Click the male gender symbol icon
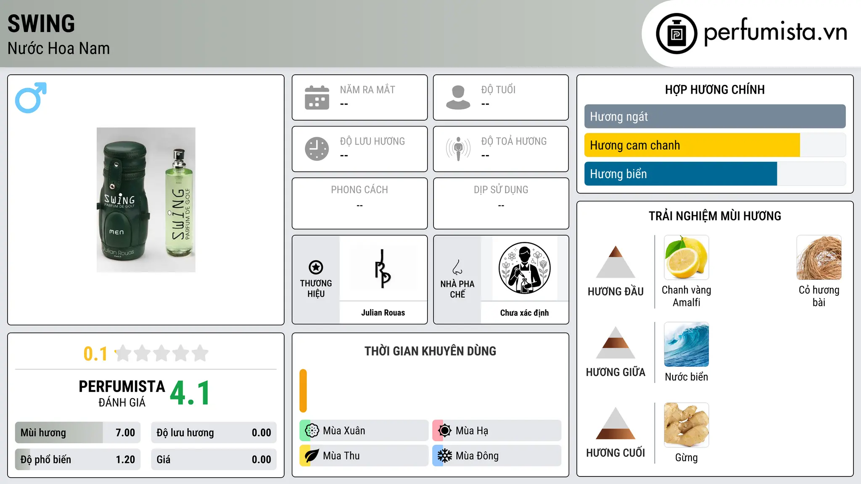Image resolution: width=861 pixels, height=484 pixels. 31,97
